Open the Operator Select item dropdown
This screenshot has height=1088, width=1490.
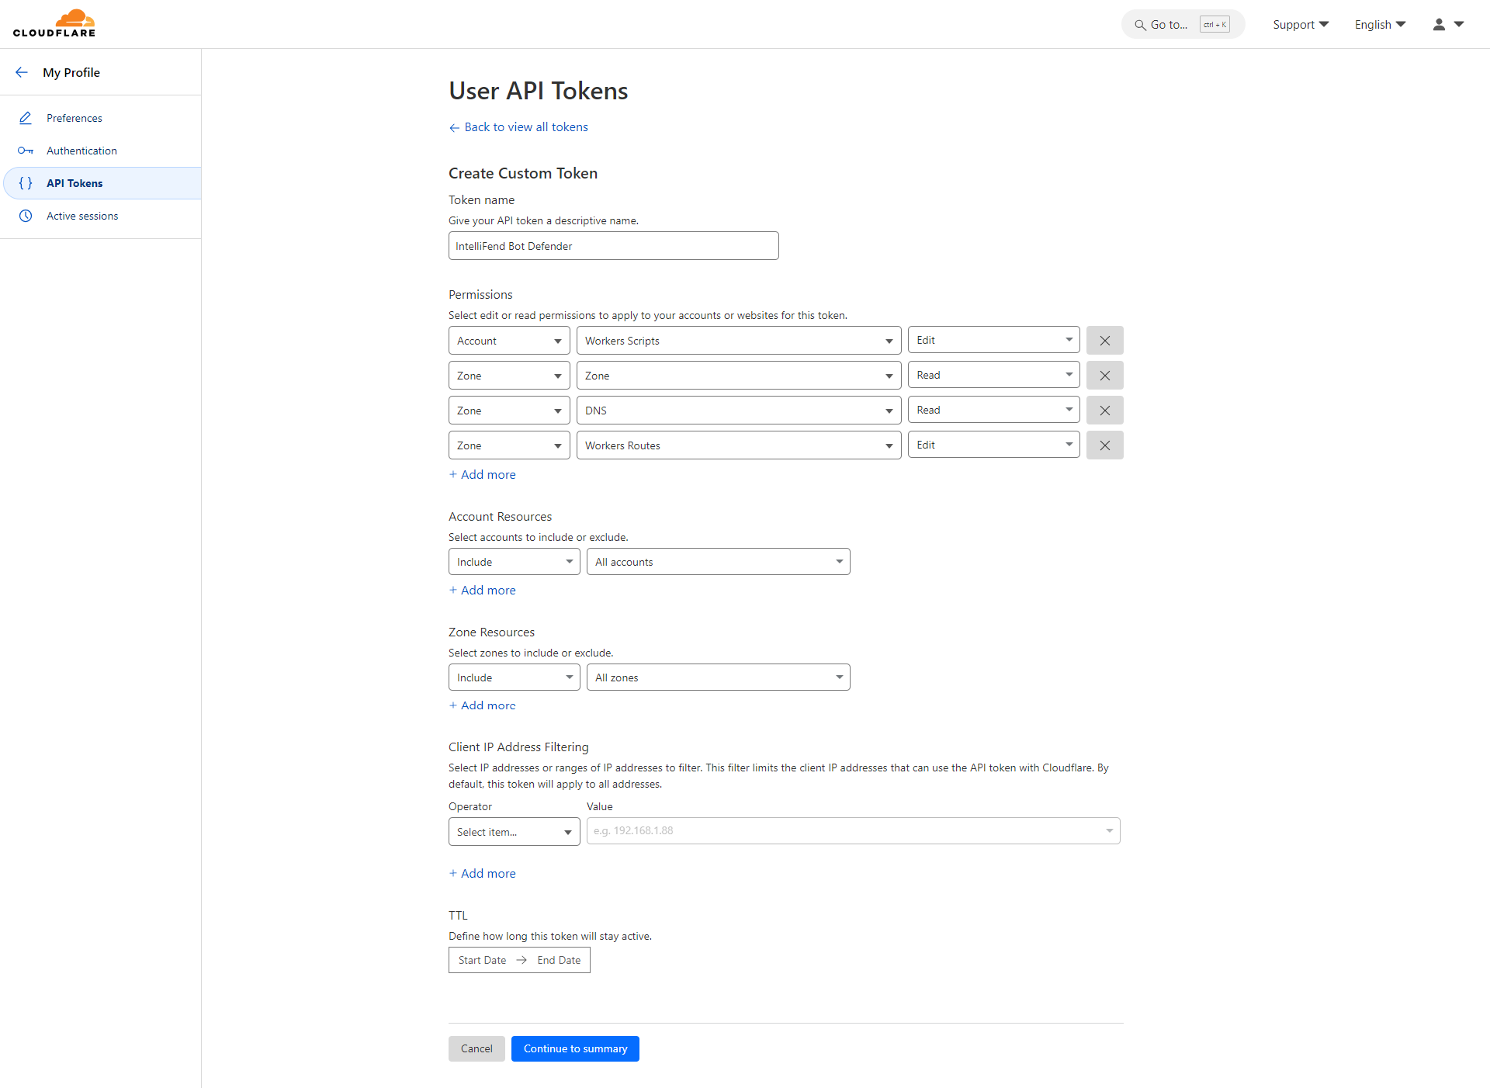[x=514, y=832]
